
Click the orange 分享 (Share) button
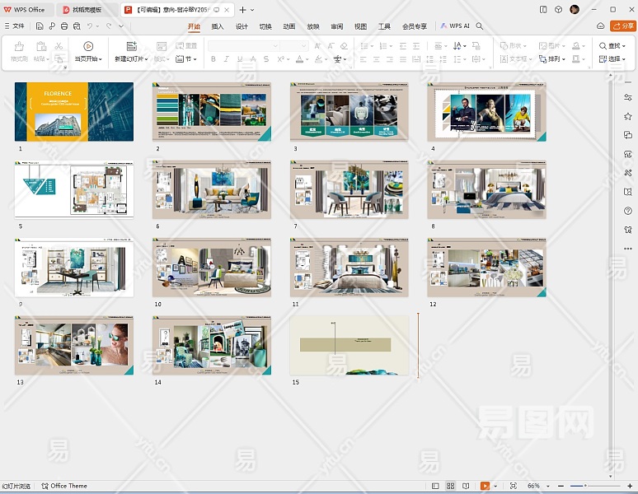pos(623,26)
